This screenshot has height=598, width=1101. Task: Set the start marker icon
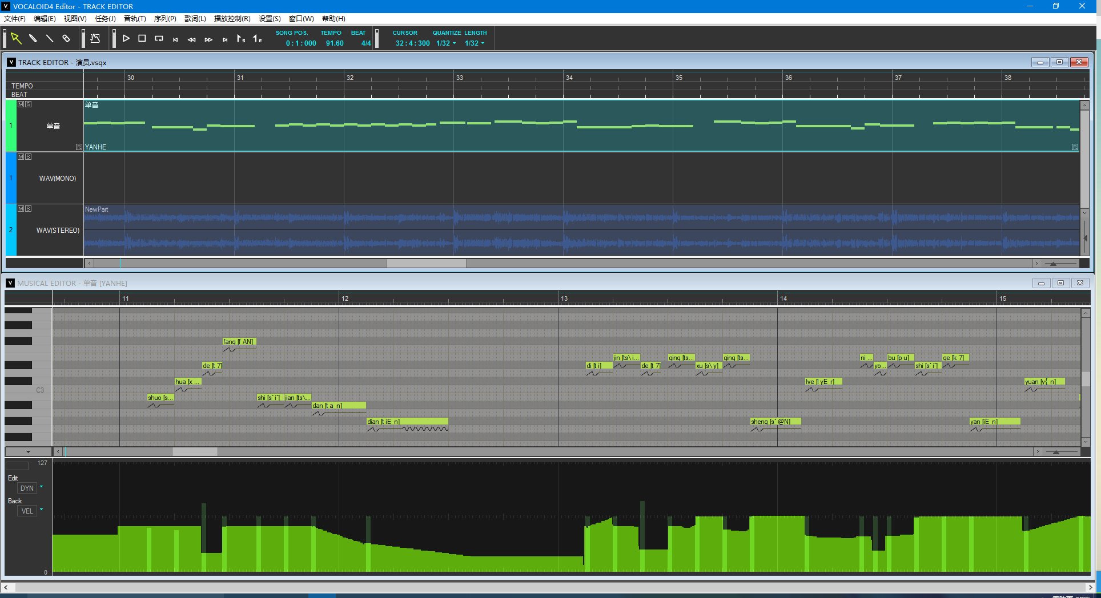click(241, 39)
